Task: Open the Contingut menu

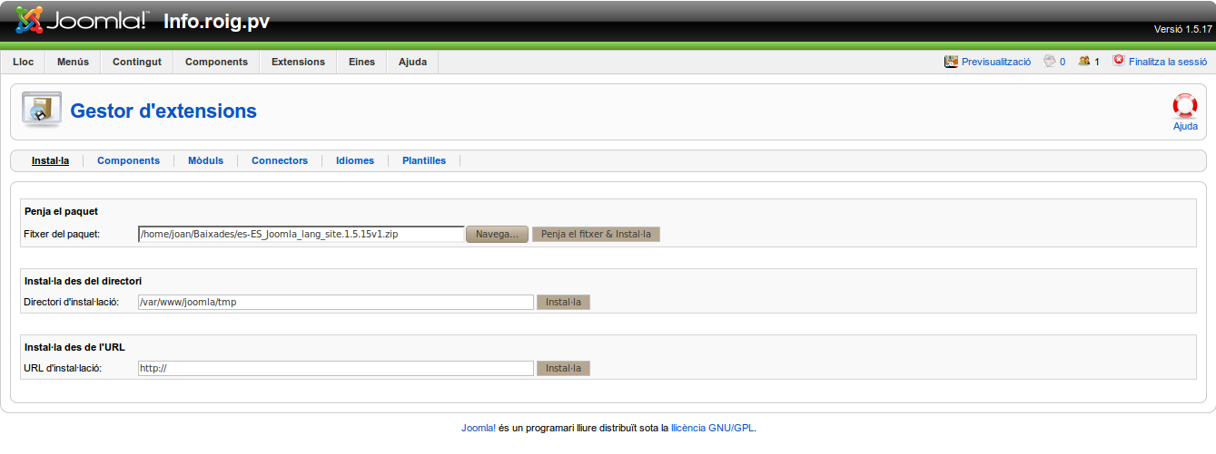Action: tap(137, 62)
